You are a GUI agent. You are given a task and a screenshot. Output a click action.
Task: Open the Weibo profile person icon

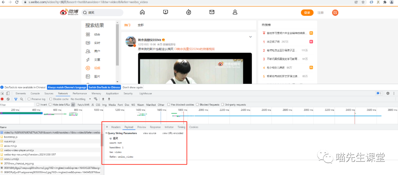tap(235, 12)
